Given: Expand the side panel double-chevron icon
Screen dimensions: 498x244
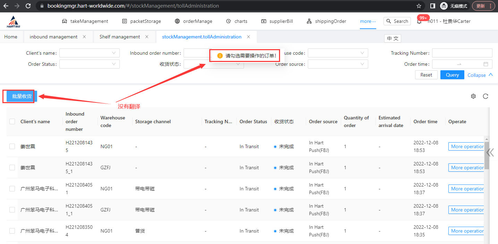Looking at the screenshot, I should click(x=490, y=152).
